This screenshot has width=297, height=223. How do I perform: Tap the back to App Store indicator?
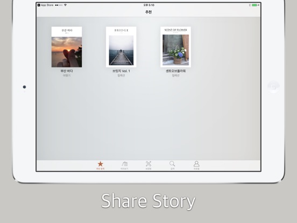(x=45, y=5)
